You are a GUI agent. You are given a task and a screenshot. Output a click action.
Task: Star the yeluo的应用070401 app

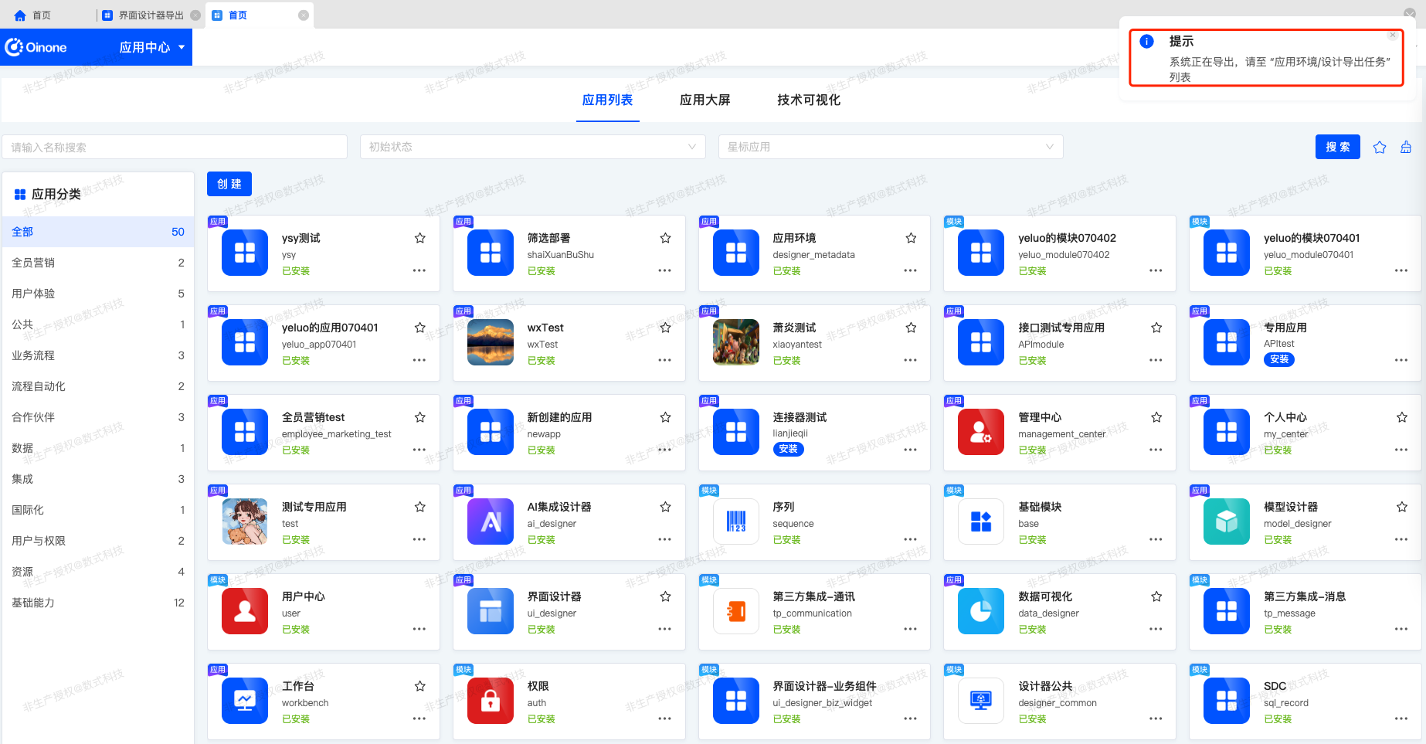(x=420, y=328)
